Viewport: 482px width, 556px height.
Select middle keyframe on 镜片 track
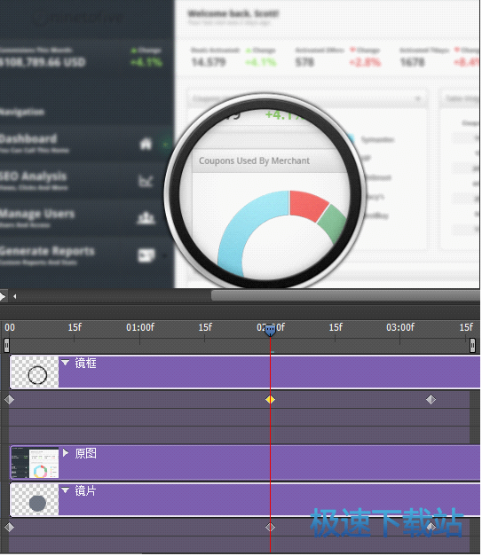(271, 528)
